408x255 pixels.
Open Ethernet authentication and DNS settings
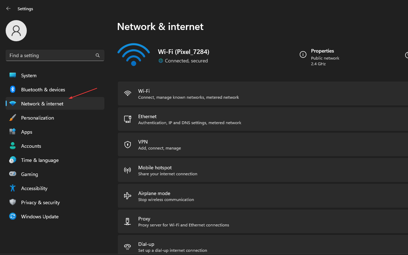coord(261,119)
